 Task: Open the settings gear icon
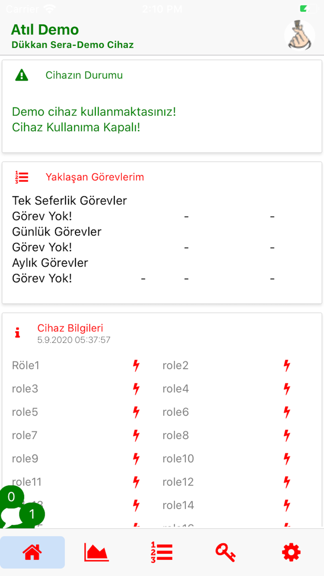tap(291, 552)
